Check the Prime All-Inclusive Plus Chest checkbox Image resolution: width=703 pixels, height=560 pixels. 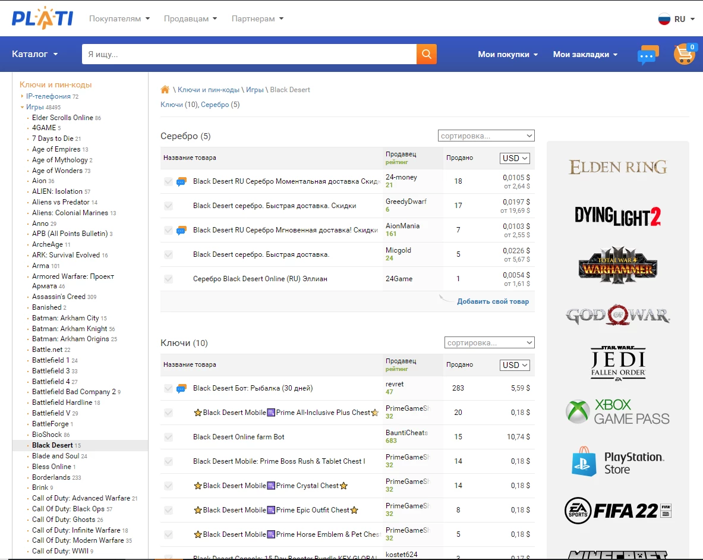tap(169, 413)
